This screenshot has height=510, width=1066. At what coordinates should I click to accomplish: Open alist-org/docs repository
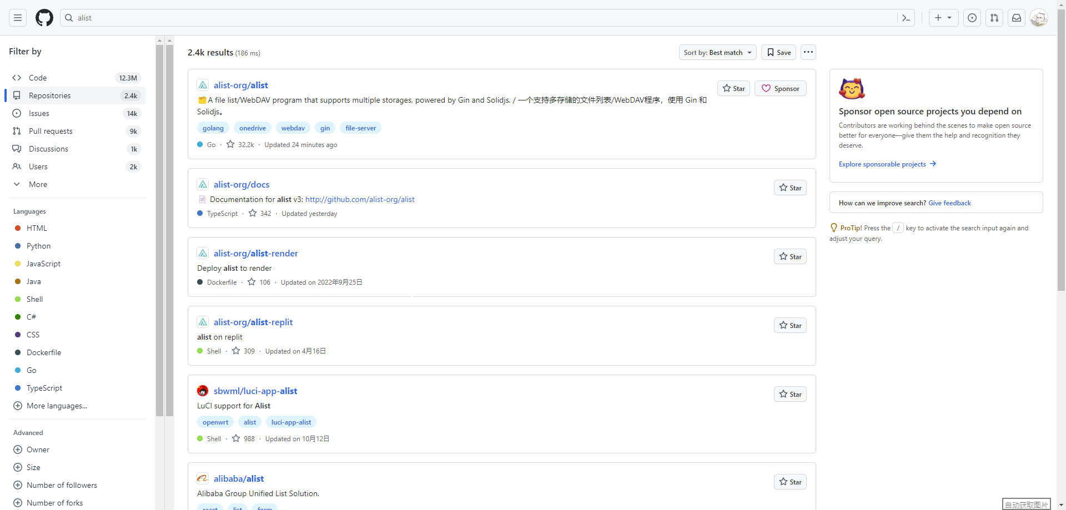(x=242, y=184)
